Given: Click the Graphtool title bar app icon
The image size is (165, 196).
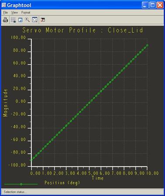Looking at the screenshot, I should (3, 5).
